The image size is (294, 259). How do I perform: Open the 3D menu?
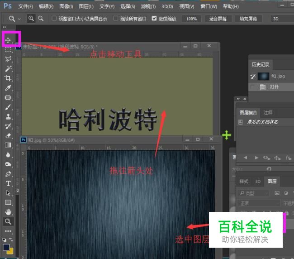167,7
